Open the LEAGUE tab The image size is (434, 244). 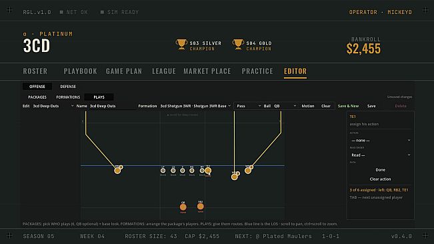164,71
